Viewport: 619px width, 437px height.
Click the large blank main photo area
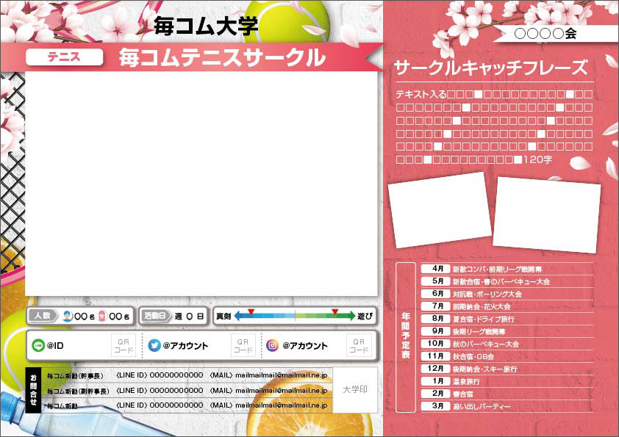(201, 184)
